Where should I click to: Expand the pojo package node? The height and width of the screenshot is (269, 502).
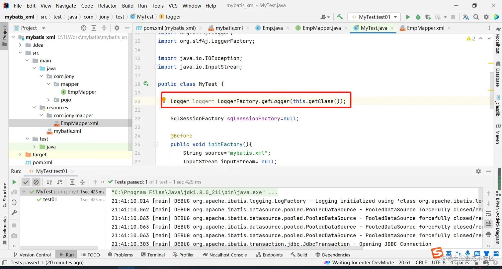48,100
